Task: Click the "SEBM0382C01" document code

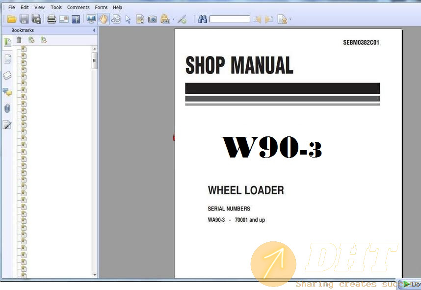Action: point(361,42)
